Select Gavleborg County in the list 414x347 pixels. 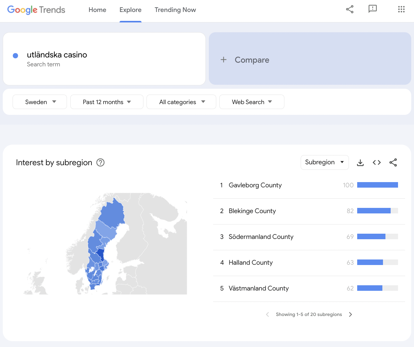point(255,185)
